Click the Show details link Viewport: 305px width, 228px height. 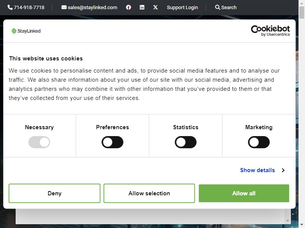tap(257, 170)
